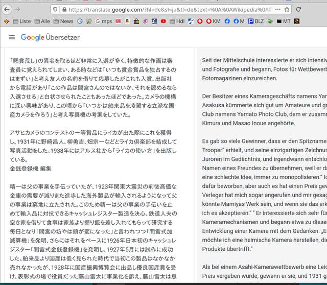The width and height of the screenshot is (327, 285).
Task: Click the Google Übersetzer logo
Action: tap(50, 37)
